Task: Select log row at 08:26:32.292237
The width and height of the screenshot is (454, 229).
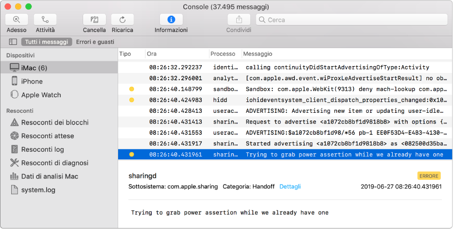Action: [285, 67]
